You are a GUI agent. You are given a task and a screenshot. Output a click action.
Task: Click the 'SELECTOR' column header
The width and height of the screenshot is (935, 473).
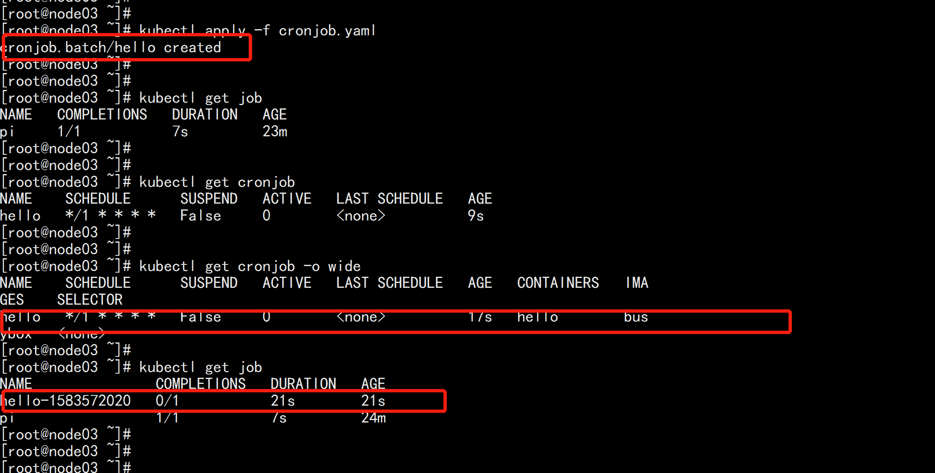(90, 300)
